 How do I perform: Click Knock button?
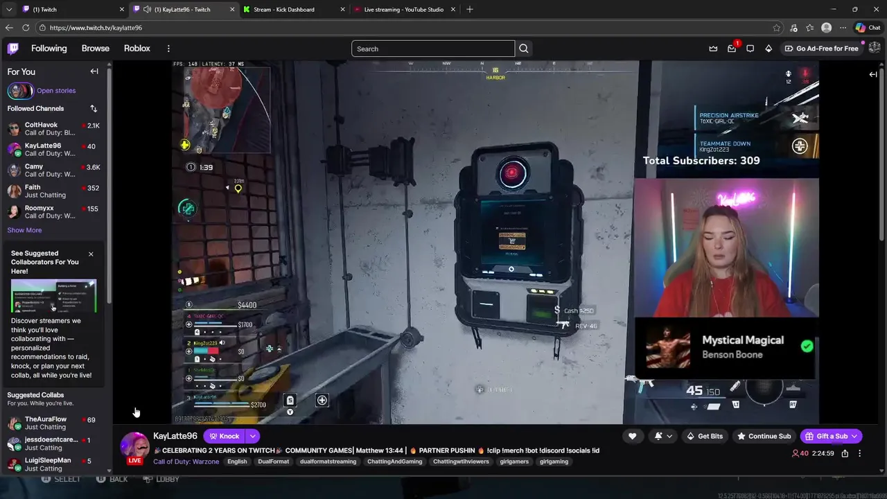pyautogui.click(x=225, y=436)
